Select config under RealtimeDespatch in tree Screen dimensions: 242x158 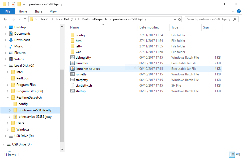pos(23,104)
